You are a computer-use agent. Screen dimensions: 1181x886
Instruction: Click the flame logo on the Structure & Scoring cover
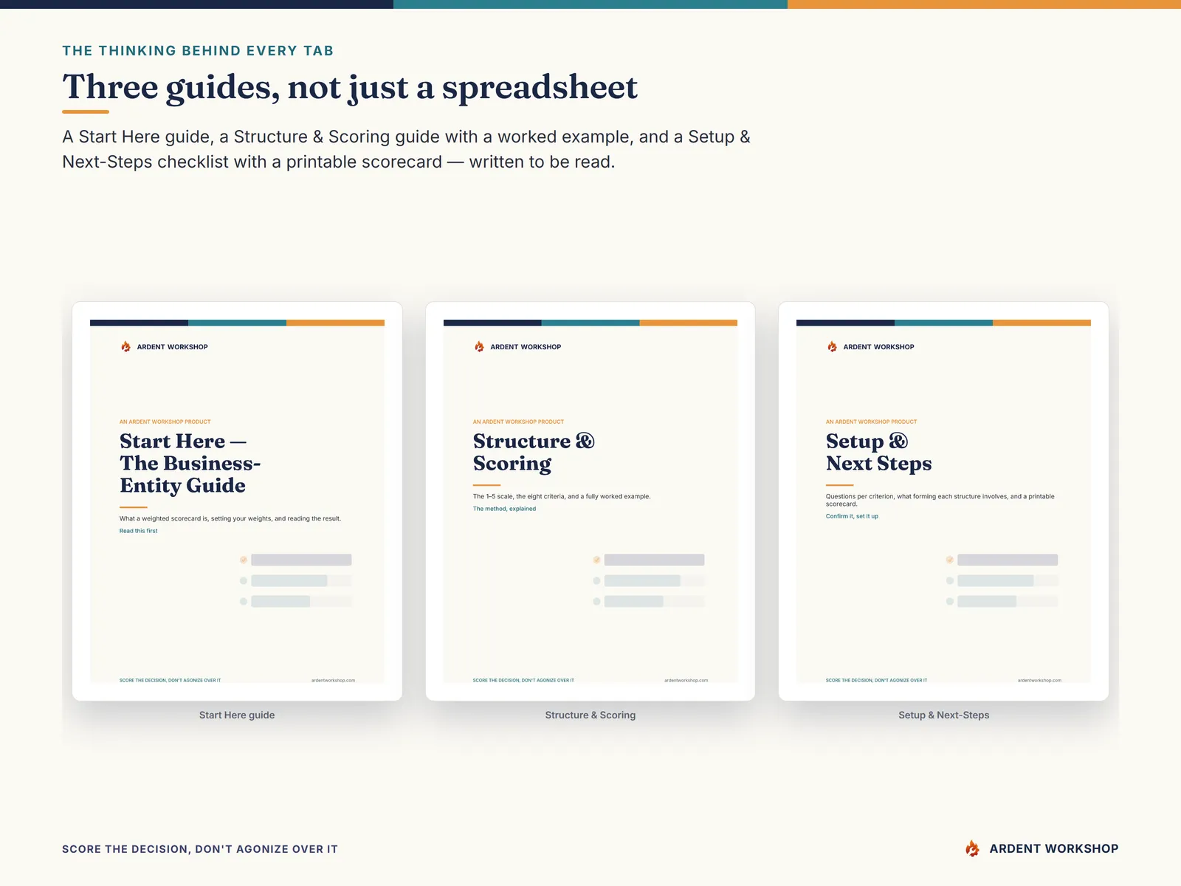(479, 346)
